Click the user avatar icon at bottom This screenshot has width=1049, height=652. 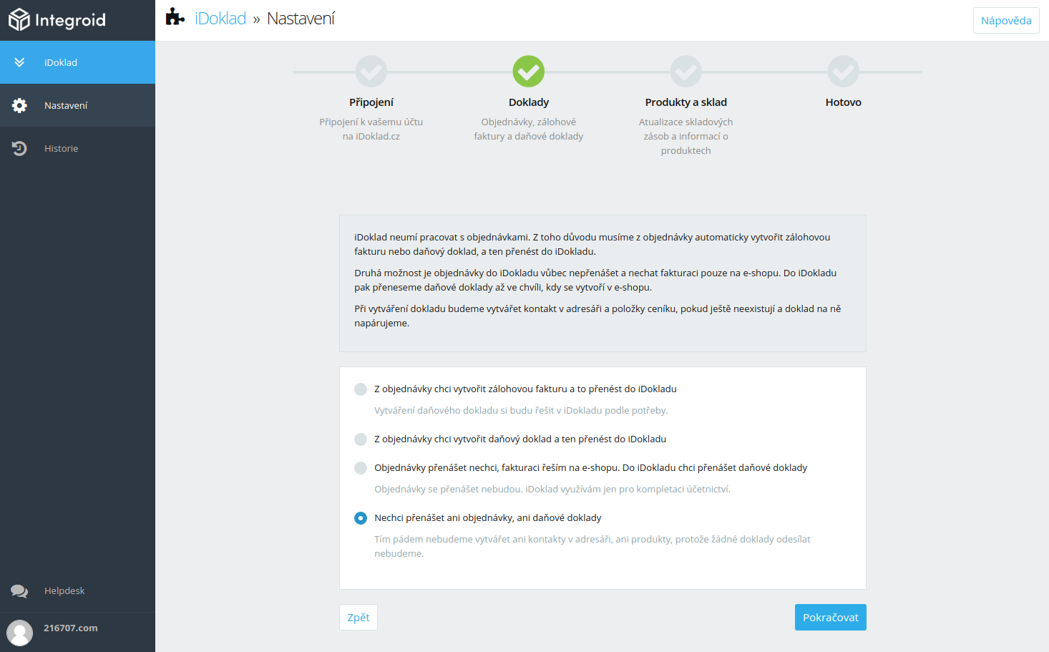19,633
